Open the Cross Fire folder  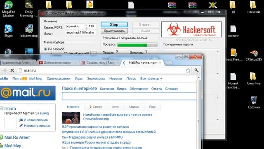(x=254, y=79)
